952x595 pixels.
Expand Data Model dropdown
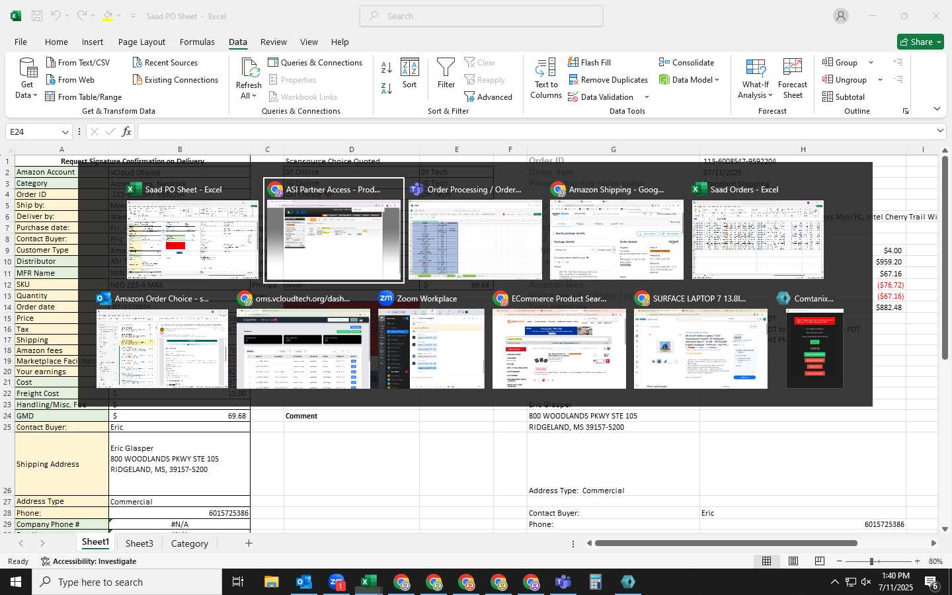[x=717, y=80]
